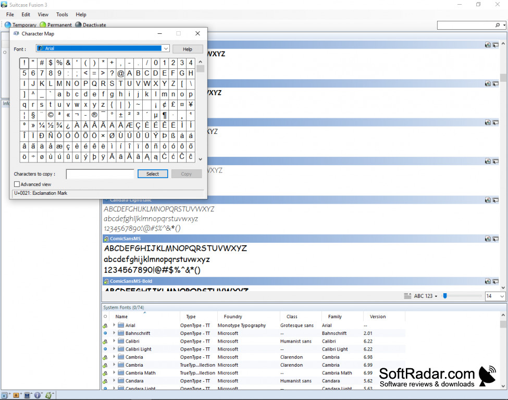Enable the Advanced view checkbox
This screenshot has width=508, height=400.
coord(17,184)
